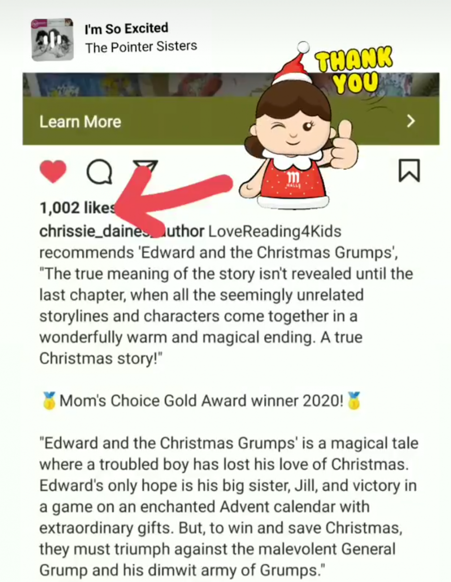Tap the right gold medal emoji
The width and height of the screenshot is (451, 582).
[354, 401]
